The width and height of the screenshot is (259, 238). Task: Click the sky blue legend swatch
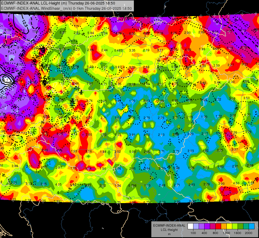pyautogui.click(x=252, y=226)
